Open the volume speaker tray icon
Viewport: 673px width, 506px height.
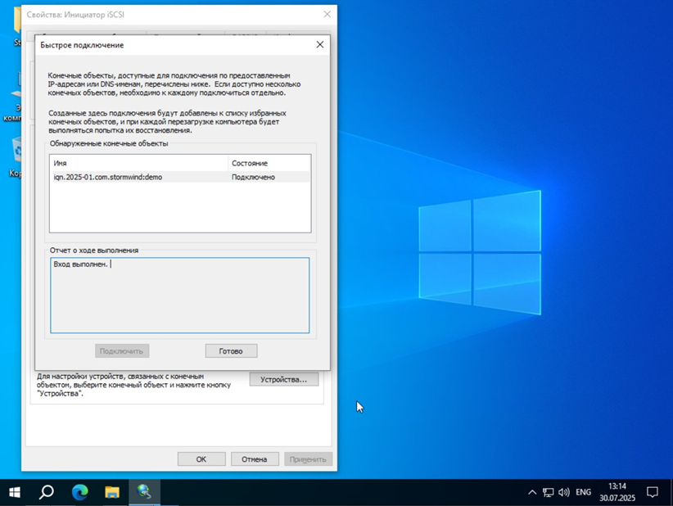point(563,492)
